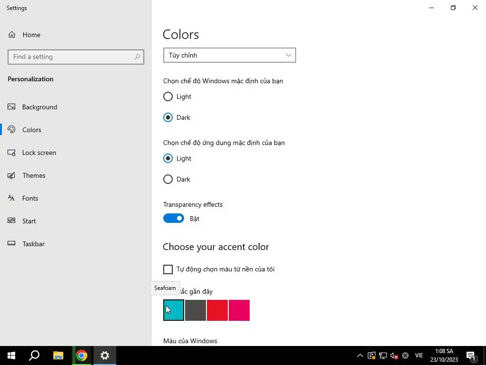The width and height of the screenshot is (486, 365).
Task: Open taskbar search
Action: tap(34, 355)
